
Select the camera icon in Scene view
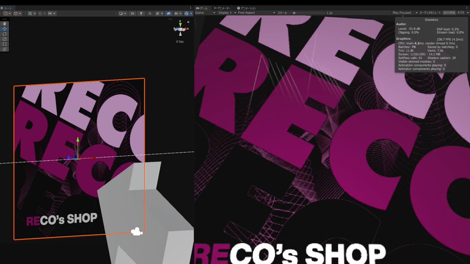136,232
